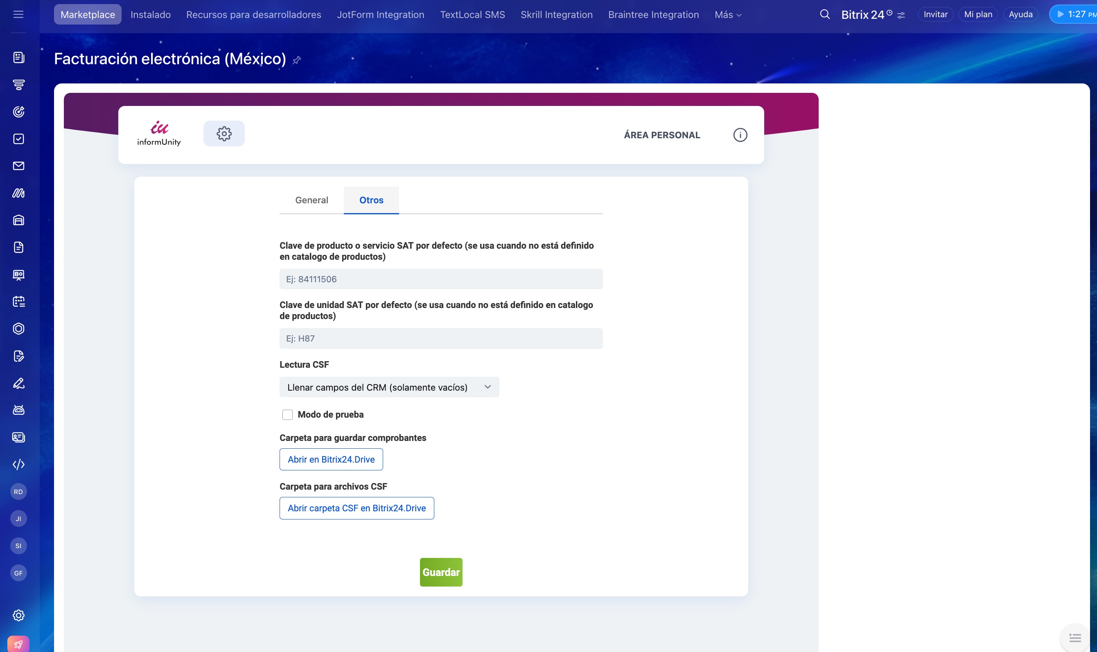Open the Tasks checkmark icon in sidebar
Screen dimensions: 1097x652
(18, 139)
